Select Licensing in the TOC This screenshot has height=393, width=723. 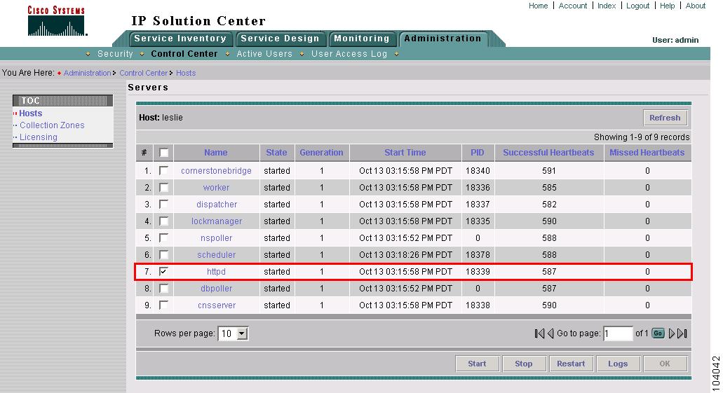click(x=39, y=137)
